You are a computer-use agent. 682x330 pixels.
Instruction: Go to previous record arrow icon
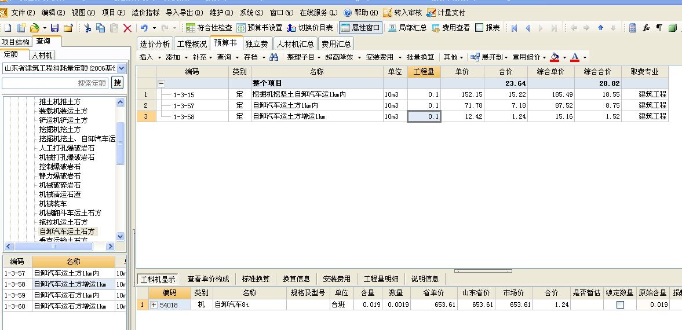coord(528,28)
